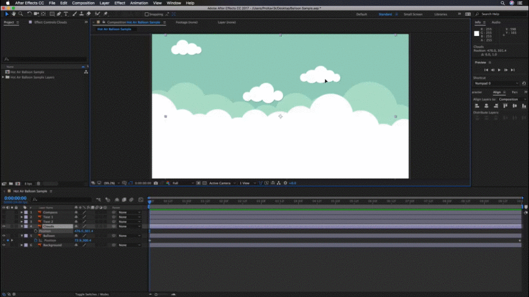Expand the Background layer properties
Viewport: 529px width, 297px height.
(x=21, y=245)
